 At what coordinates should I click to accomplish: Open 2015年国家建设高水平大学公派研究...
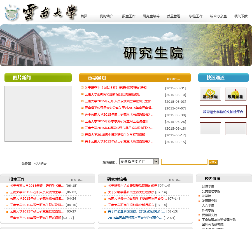coord(135,218)
